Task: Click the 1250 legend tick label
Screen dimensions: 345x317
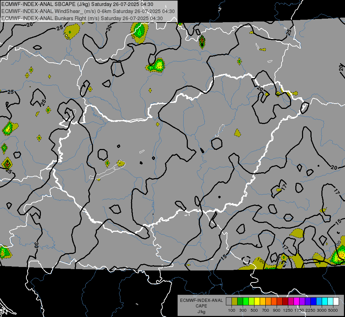Action: tap(288, 310)
